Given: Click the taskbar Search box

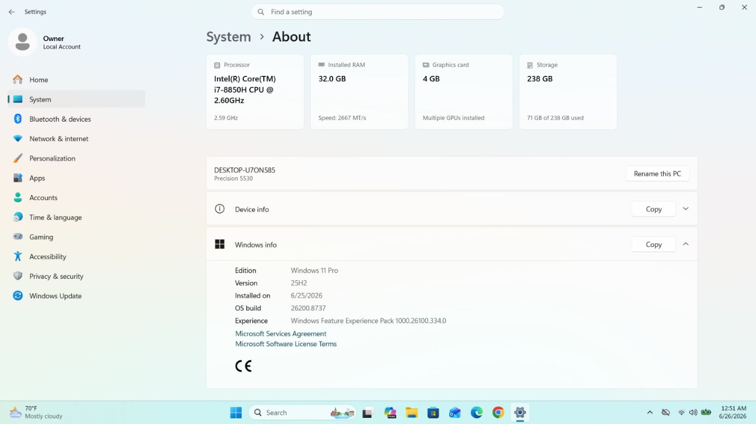Looking at the screenshot, I should tap(303, 413).
